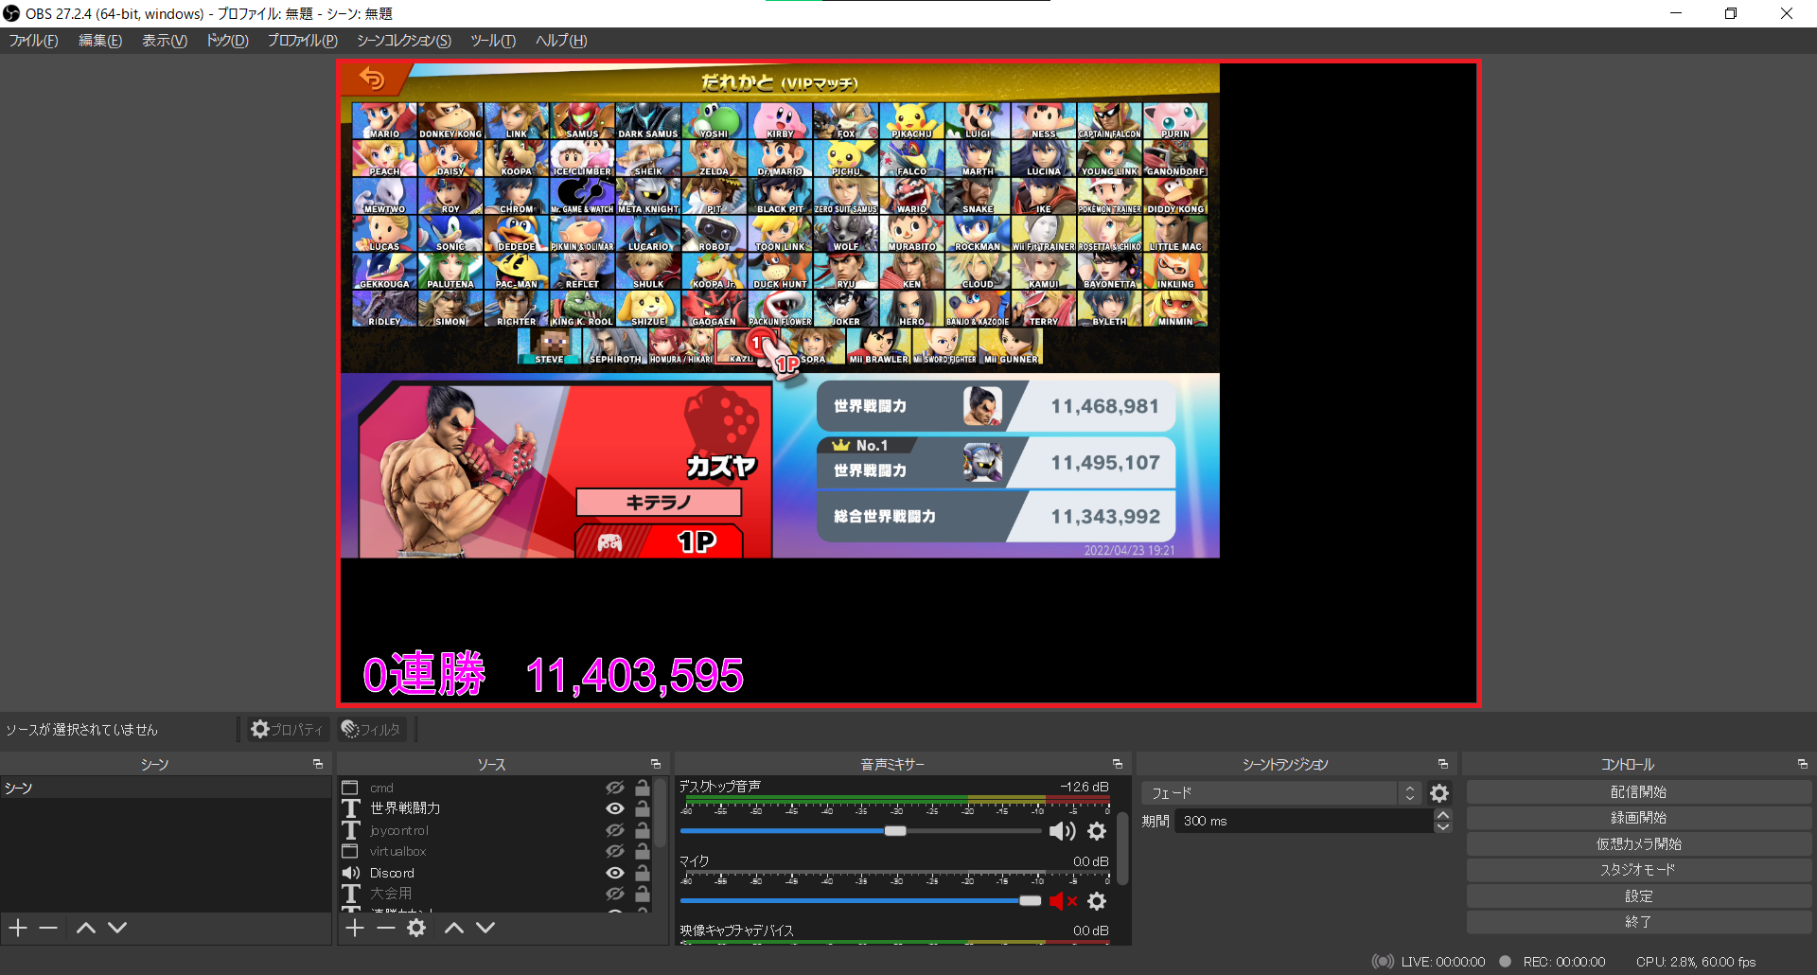Add a new source with plus icon
The height and width of the screenshot is (975, 1817).
click(x=355, y=928)
